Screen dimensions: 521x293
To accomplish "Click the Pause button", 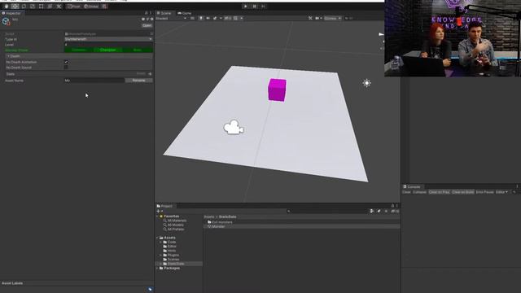I will [x=254, y=7].
